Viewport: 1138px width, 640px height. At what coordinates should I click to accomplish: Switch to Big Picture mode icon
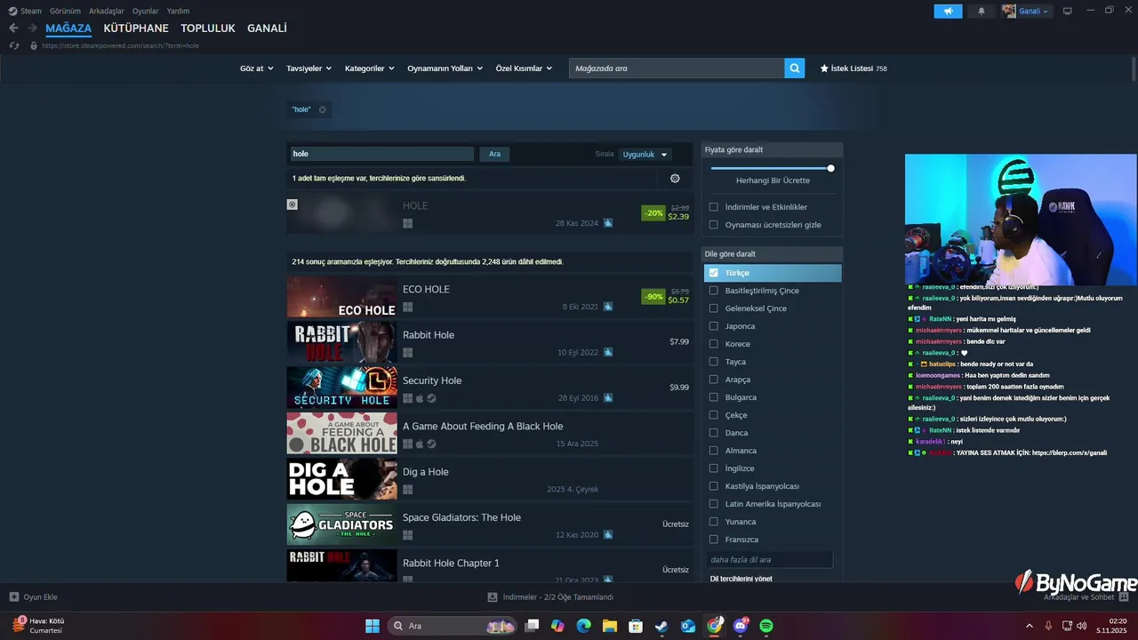(1068, 11)
